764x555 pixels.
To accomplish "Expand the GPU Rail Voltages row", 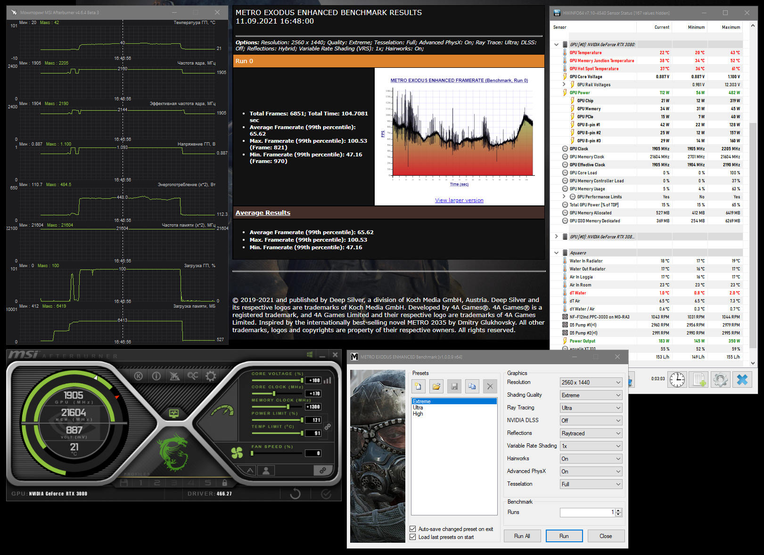I will pos(564,84).
